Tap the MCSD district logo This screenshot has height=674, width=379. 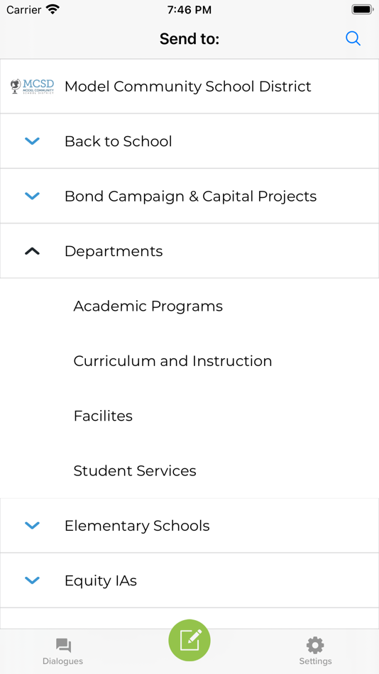coord(32,87)
